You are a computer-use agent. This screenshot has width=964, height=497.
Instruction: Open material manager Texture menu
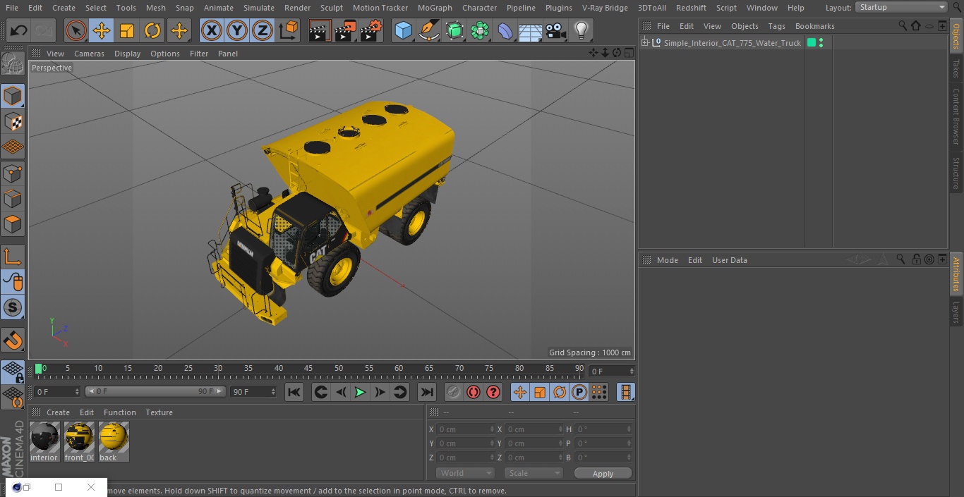click(159, 412)
